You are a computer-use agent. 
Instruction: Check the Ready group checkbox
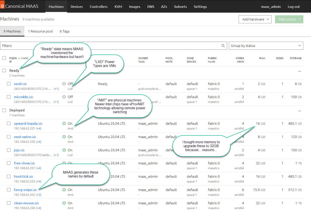tap(4, 70)
